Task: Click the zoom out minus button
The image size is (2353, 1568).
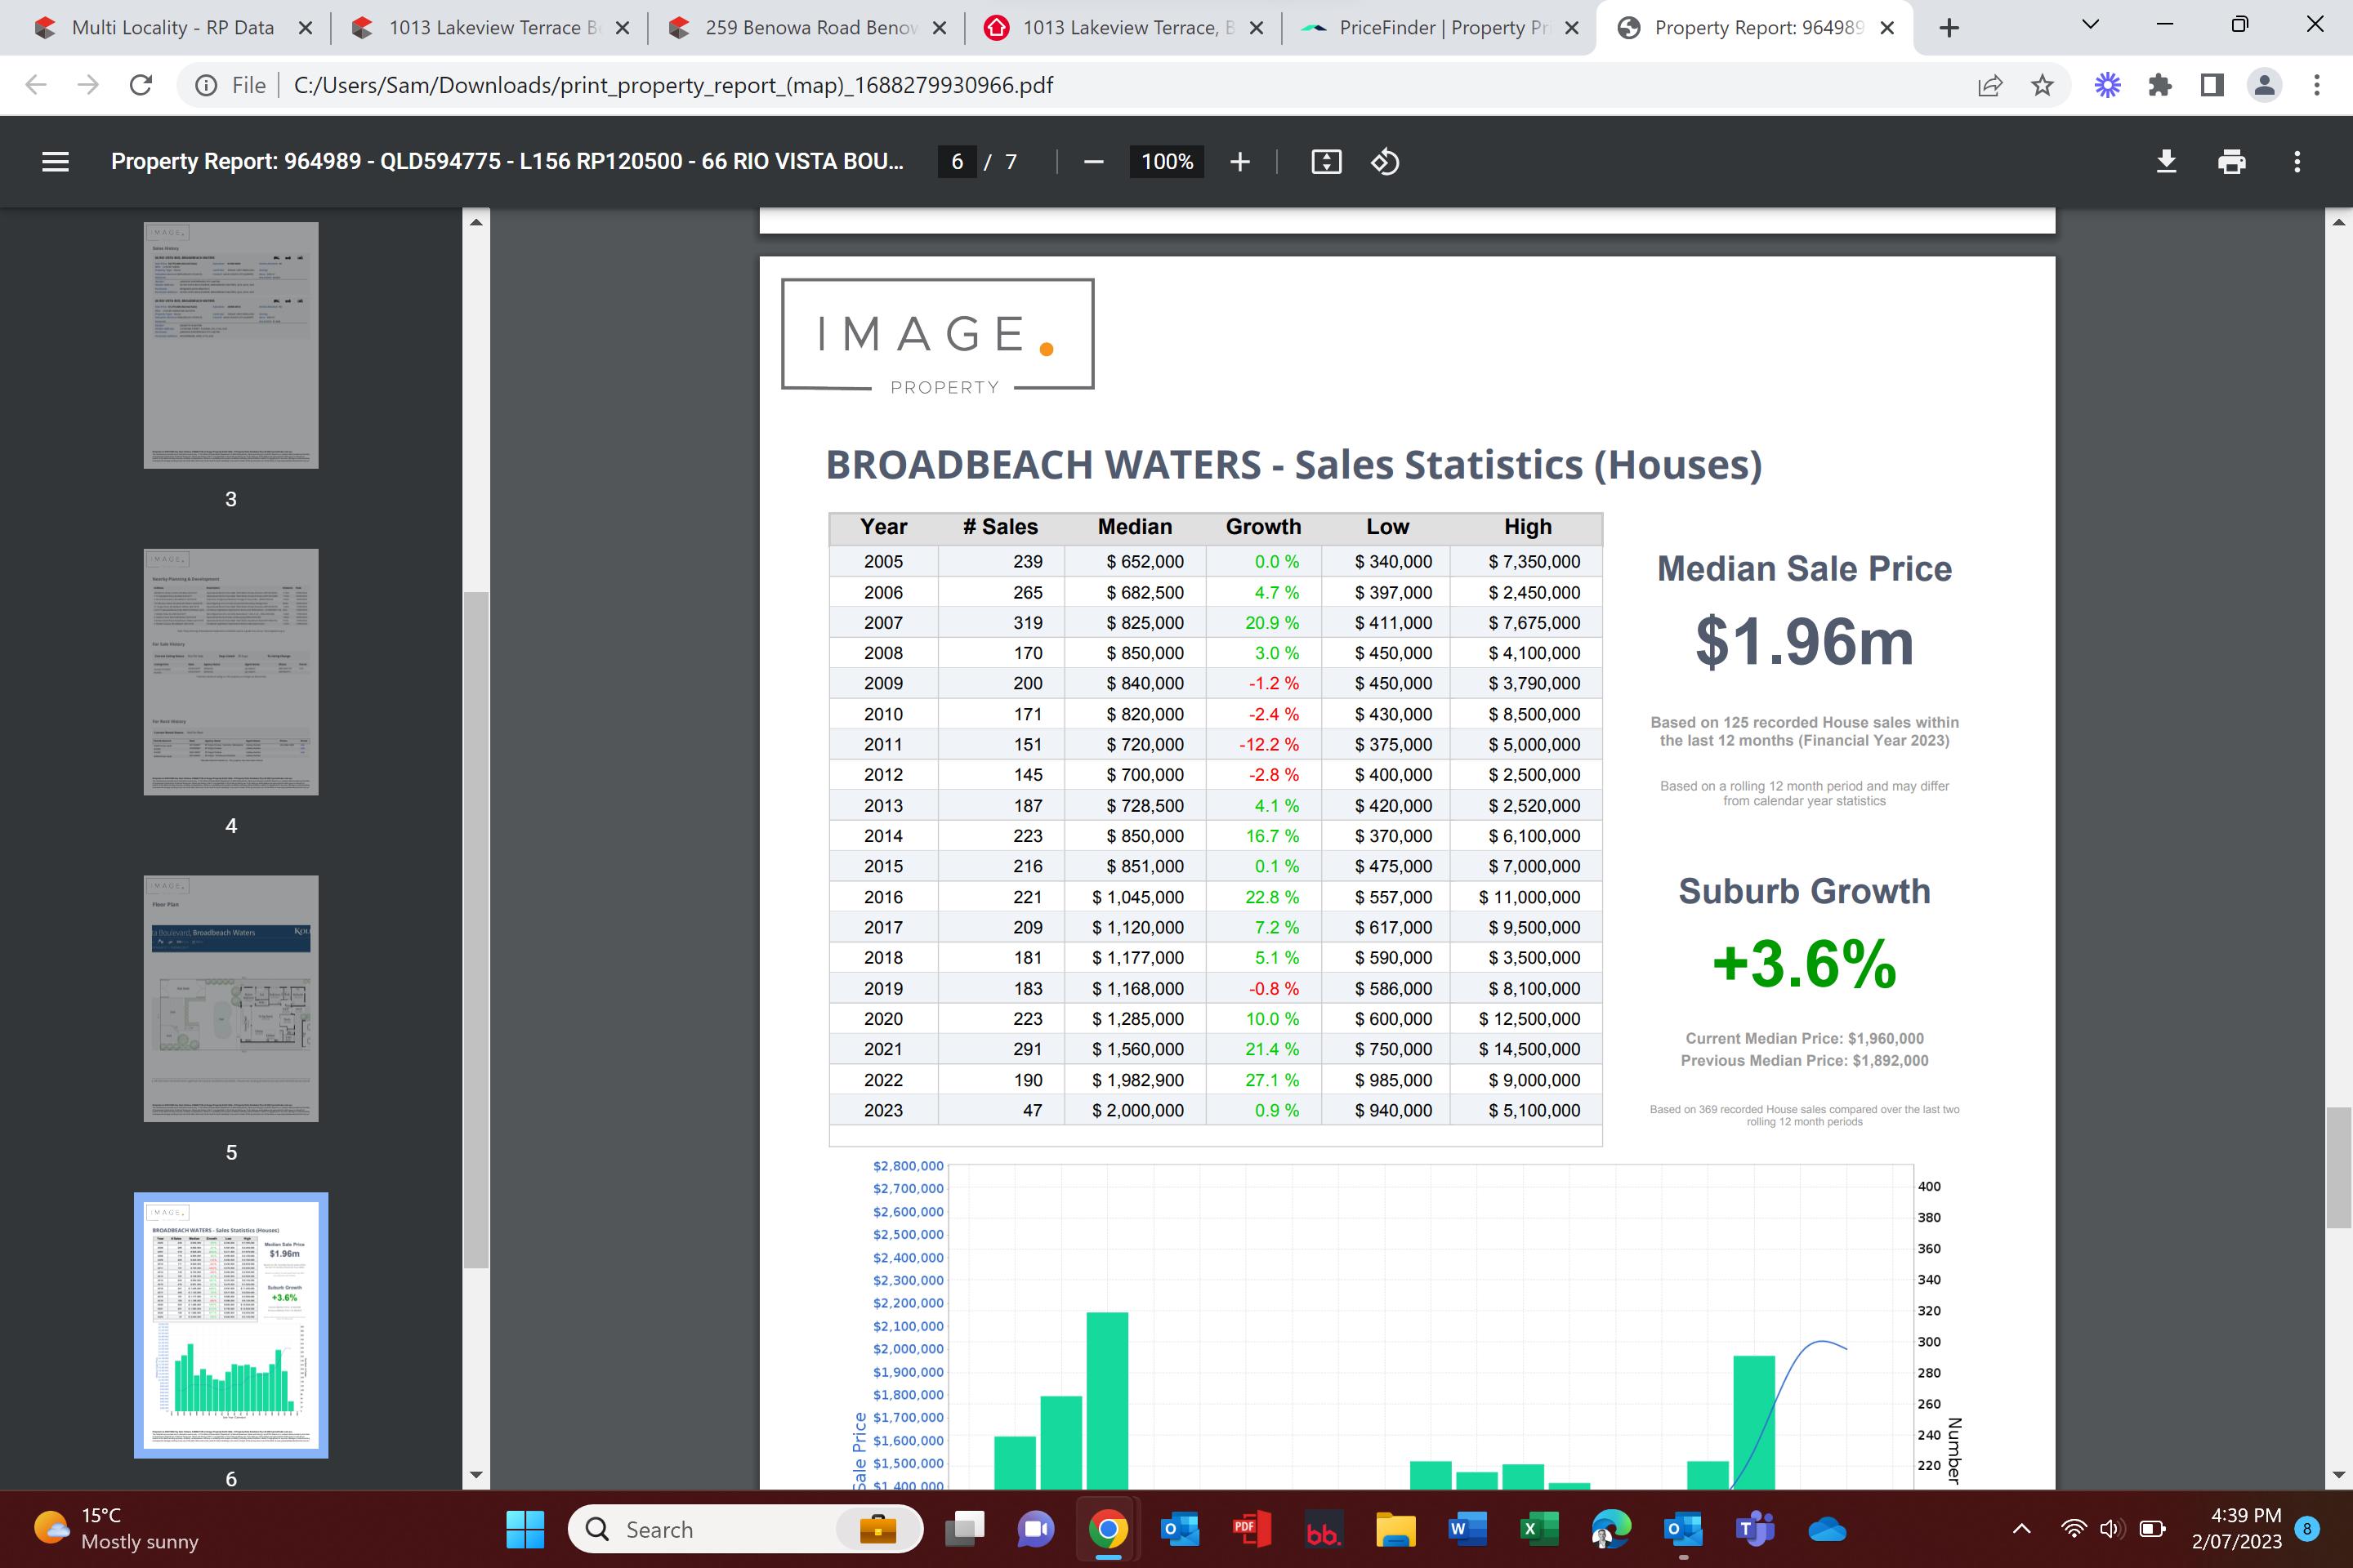Action: pos(1093,161)
